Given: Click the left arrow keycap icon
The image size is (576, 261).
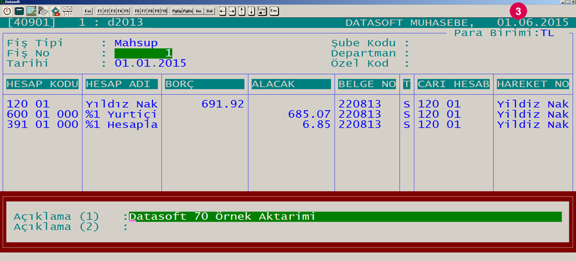Looking at the screenshot, I should [x=222, y=11].
